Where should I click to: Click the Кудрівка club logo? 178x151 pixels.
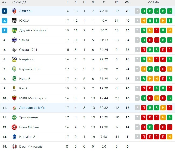pyautogui.click(x=15, y=59)
